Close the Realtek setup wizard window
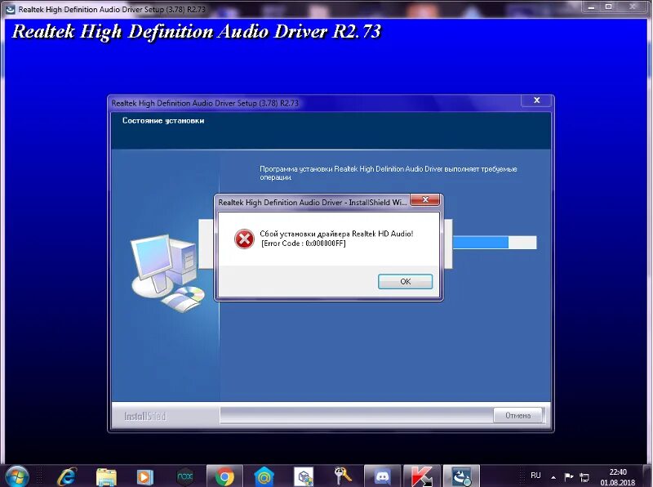653x487 pixels. 537,100
